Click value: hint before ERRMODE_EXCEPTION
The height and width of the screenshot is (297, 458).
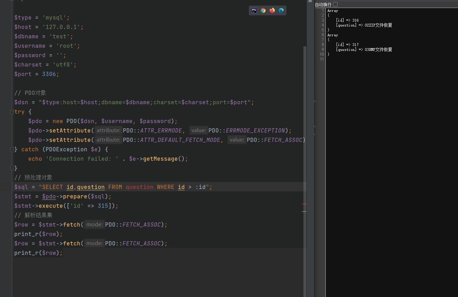point(199,130)
